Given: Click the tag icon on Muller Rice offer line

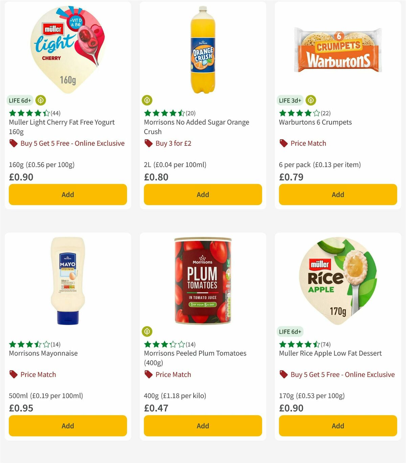Looking at the screenshot, I should click(283, 375).
